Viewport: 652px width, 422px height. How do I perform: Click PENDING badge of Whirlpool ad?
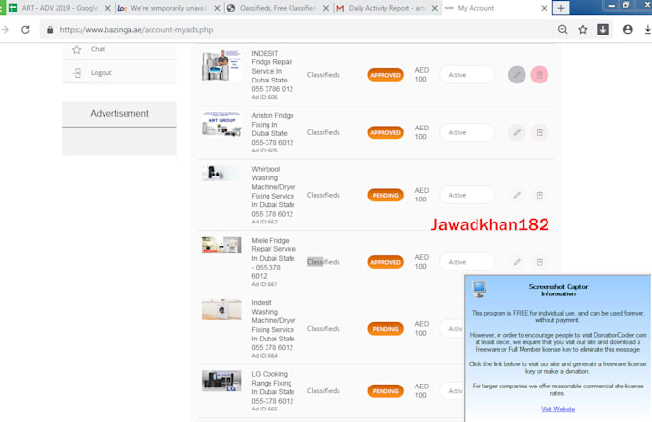[x=385, y=195]
